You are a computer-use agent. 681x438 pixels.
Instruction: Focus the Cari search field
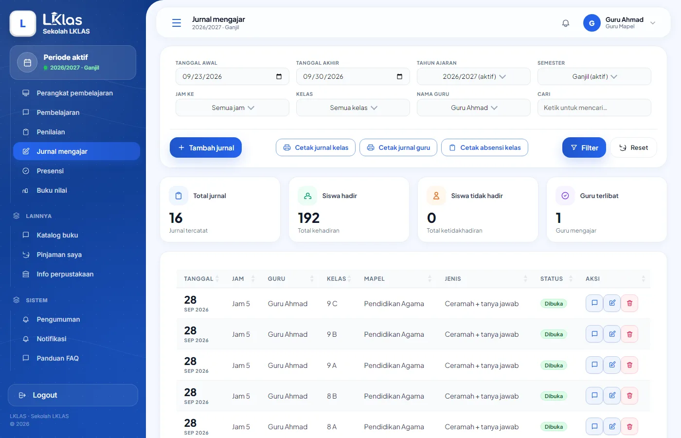coord(594,108)
